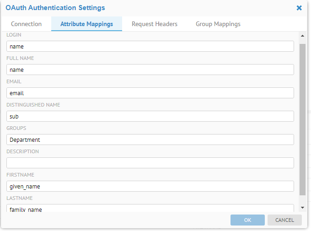Click the vertical scrollbar thumb
The width and height of the screenshot is (311, 231).
tap(302, 119)
